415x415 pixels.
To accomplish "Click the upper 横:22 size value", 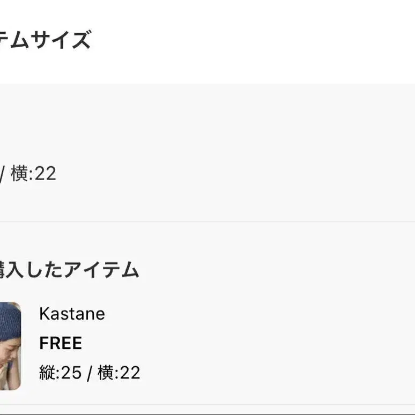I will pos(33,174).
